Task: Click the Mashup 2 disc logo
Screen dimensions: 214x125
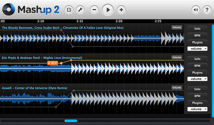Action: pos(9,10)
